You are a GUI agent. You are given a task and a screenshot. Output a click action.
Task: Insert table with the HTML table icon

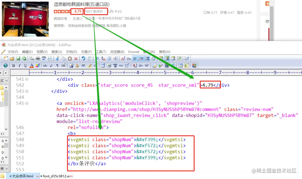point(103,66)
